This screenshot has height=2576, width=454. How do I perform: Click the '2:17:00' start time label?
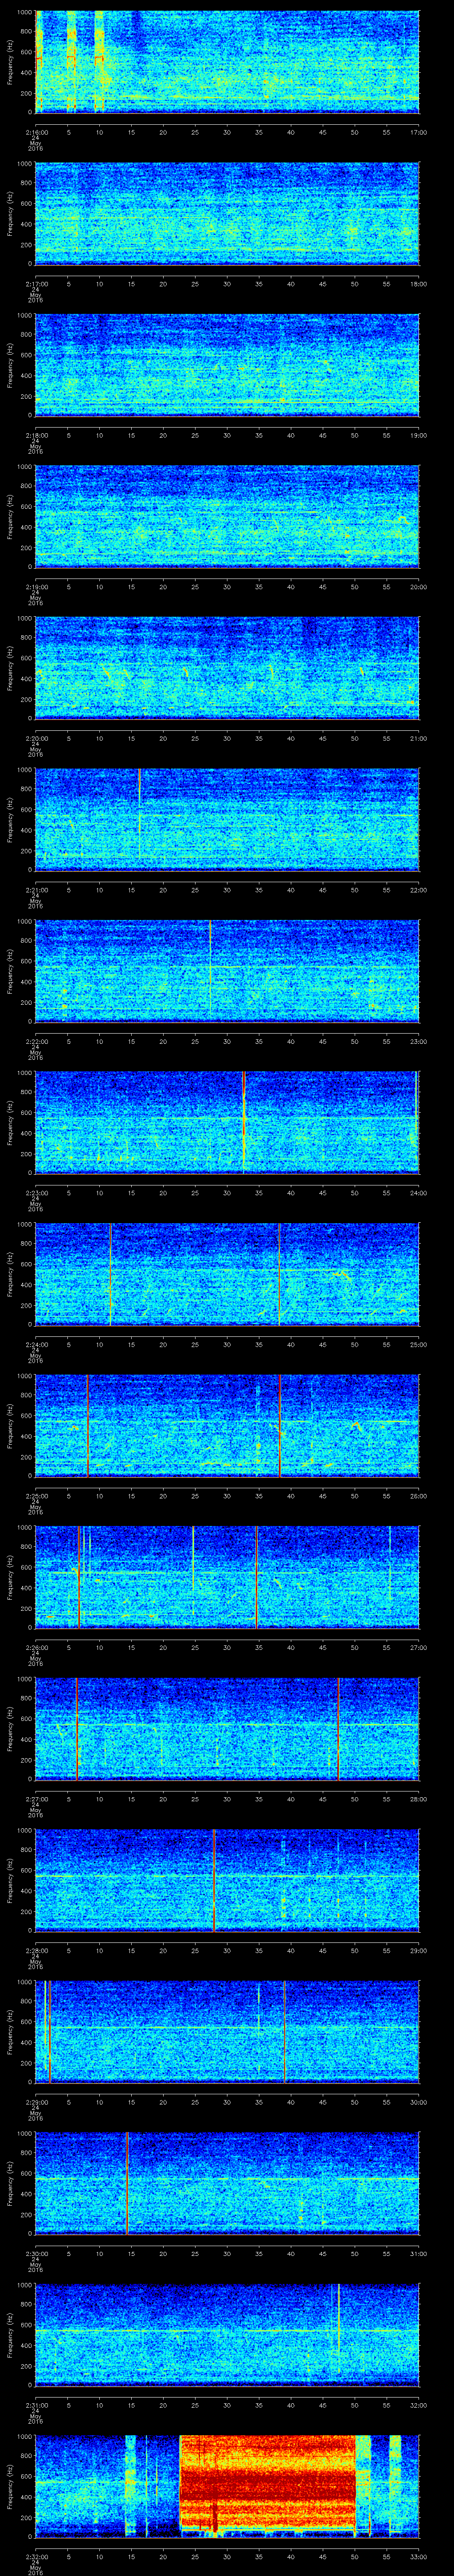[x=36, y=284]
